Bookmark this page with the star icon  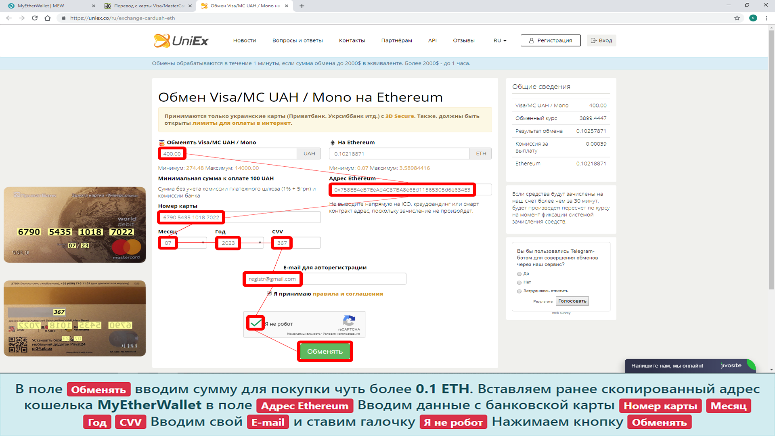click(x=737, y=18)
